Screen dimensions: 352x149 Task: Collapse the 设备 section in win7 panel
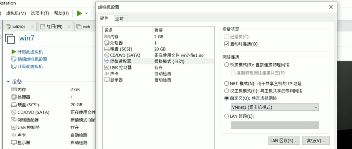8,82
